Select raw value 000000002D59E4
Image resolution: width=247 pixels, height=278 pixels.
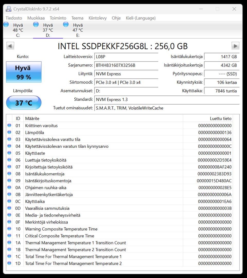215,160
